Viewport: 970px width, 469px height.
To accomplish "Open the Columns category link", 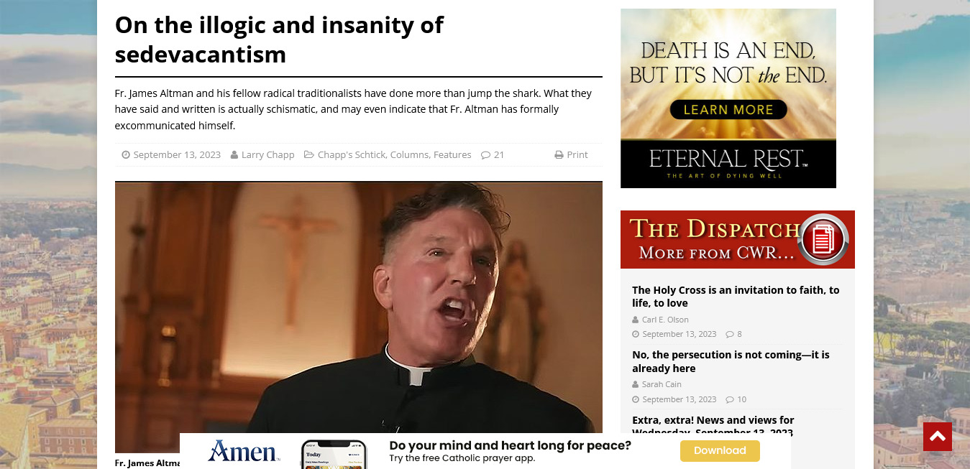I will click(410, 154).
